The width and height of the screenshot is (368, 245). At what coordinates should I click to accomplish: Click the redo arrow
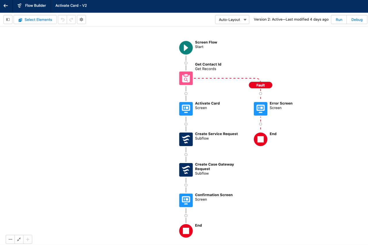pos(71,20)
